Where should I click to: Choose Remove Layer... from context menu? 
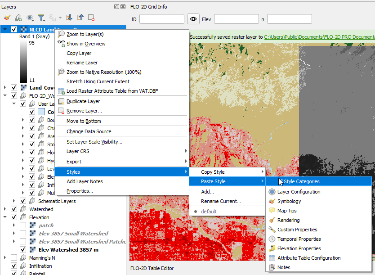point(84,111)
